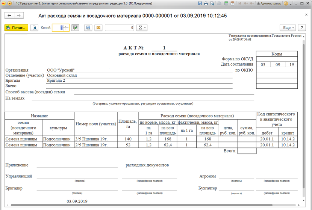Click the horizontal scrollbar at the bottom
312x210 pixels.
(141, 205)
